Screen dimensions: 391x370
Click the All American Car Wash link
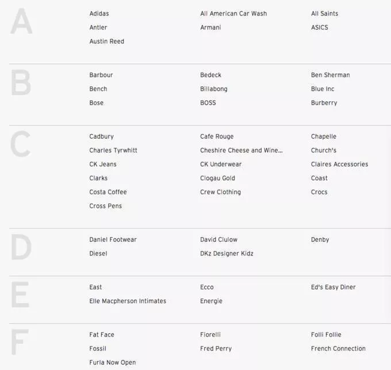[x=233, y=14]
